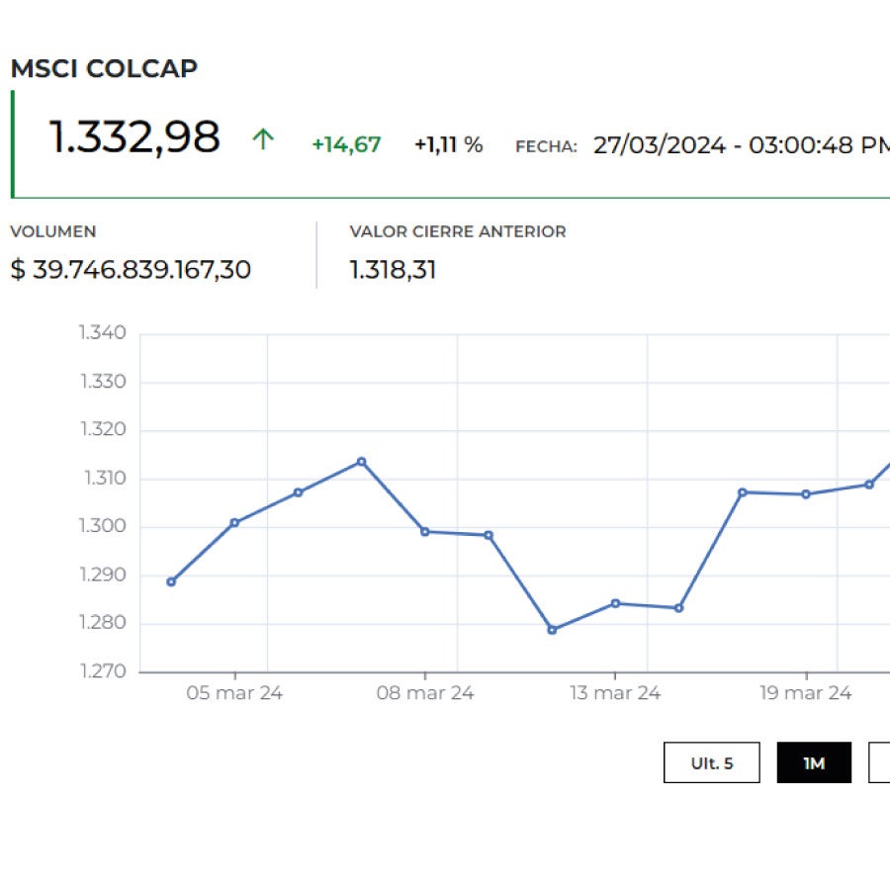890x890 pixels.
Task: Click the first data point on the chart
Action: 171,581
